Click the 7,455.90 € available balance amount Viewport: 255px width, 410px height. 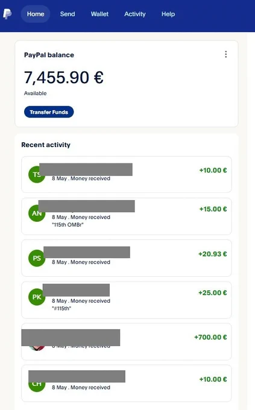coord(63,78)
